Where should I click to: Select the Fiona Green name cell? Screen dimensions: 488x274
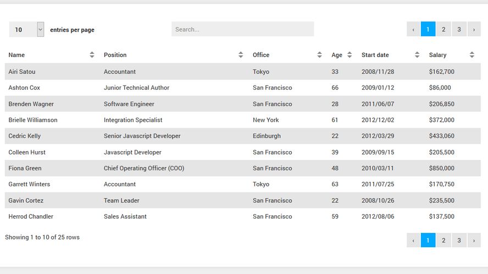click(x=25, y=168)
